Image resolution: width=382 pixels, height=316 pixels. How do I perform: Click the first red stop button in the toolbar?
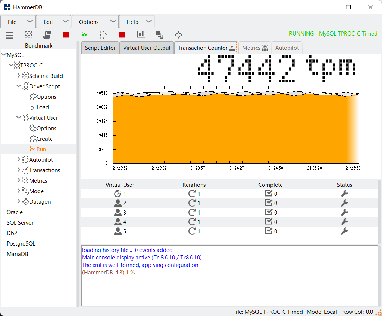66,35
